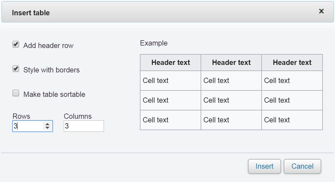Image resolution: width=335 pixels, height=182 pixels.
Task: Focus the Columns number field
Action: click(83, 126)
